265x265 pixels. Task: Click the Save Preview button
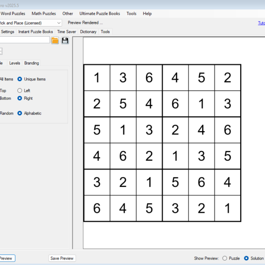tap(62, 258)
